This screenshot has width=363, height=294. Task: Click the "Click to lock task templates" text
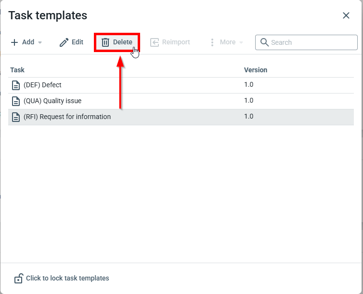[67, 278]
